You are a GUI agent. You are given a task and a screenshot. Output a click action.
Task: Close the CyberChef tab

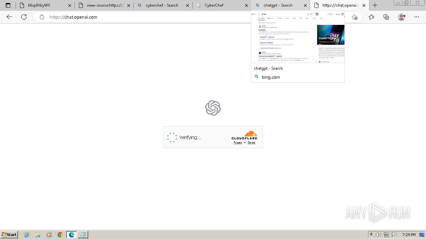pyautogui.click(x=247, y=5)
